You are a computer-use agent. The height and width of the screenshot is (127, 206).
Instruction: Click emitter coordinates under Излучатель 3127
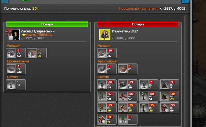(124, 38)
